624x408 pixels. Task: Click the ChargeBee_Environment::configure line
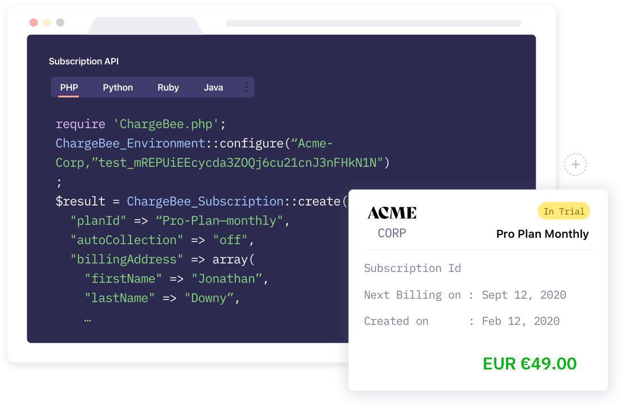coord(194,143)
